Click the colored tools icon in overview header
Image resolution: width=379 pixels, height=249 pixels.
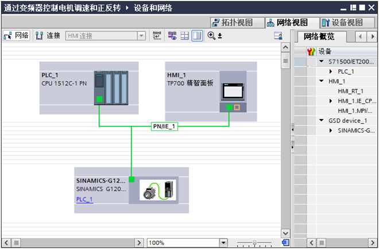[311, 52]
